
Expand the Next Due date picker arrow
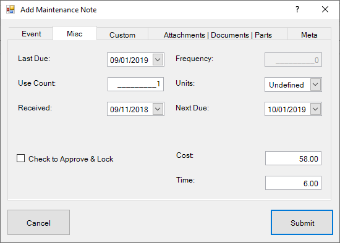pyautogui.click(x=315, y=109)
